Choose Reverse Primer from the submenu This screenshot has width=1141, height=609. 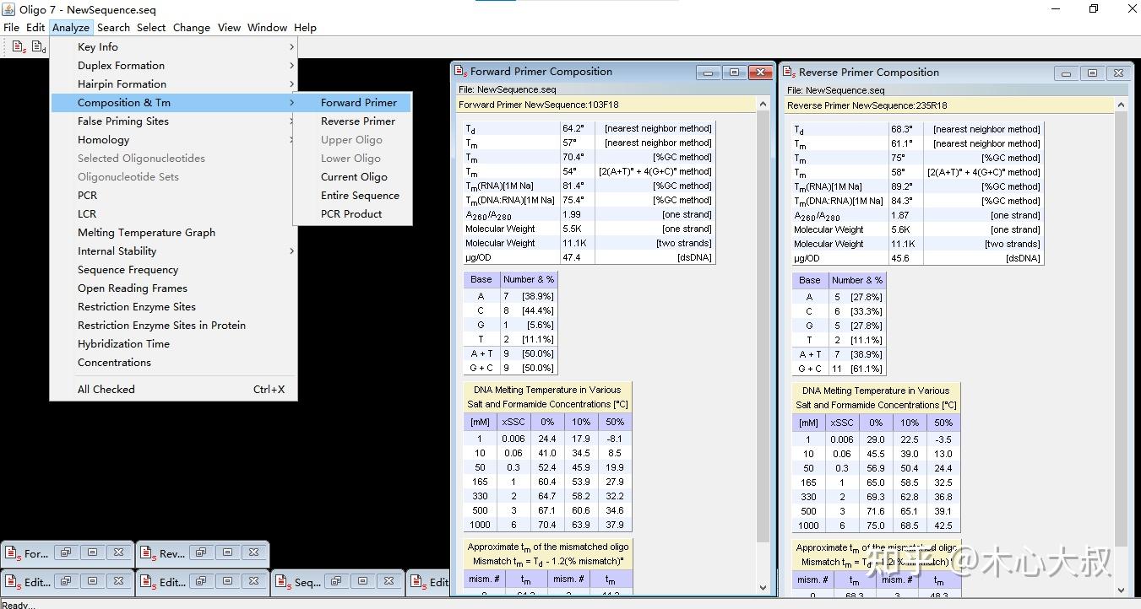click(352, 121)
